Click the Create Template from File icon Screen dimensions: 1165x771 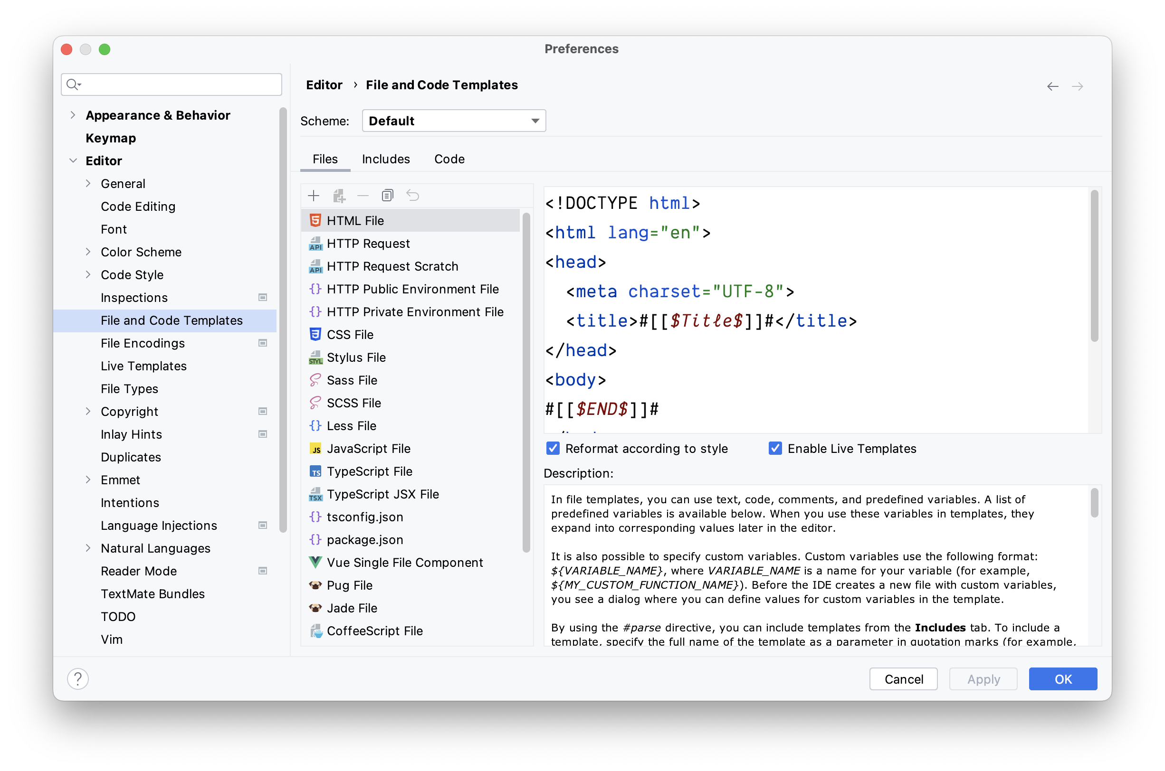coord(338,195)
